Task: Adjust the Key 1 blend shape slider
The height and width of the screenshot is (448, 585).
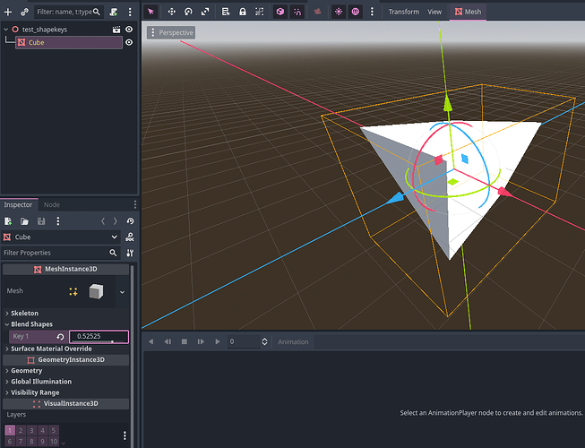Action: 99,337
